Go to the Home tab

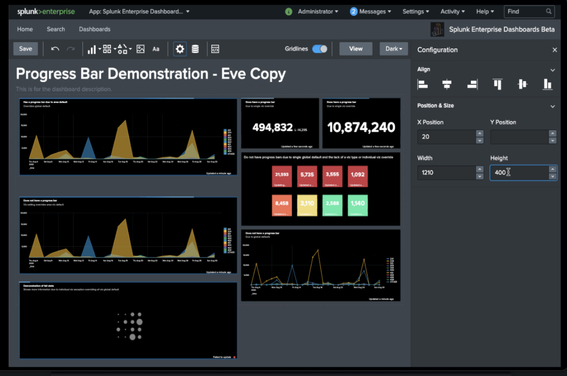tap(25, 29)
